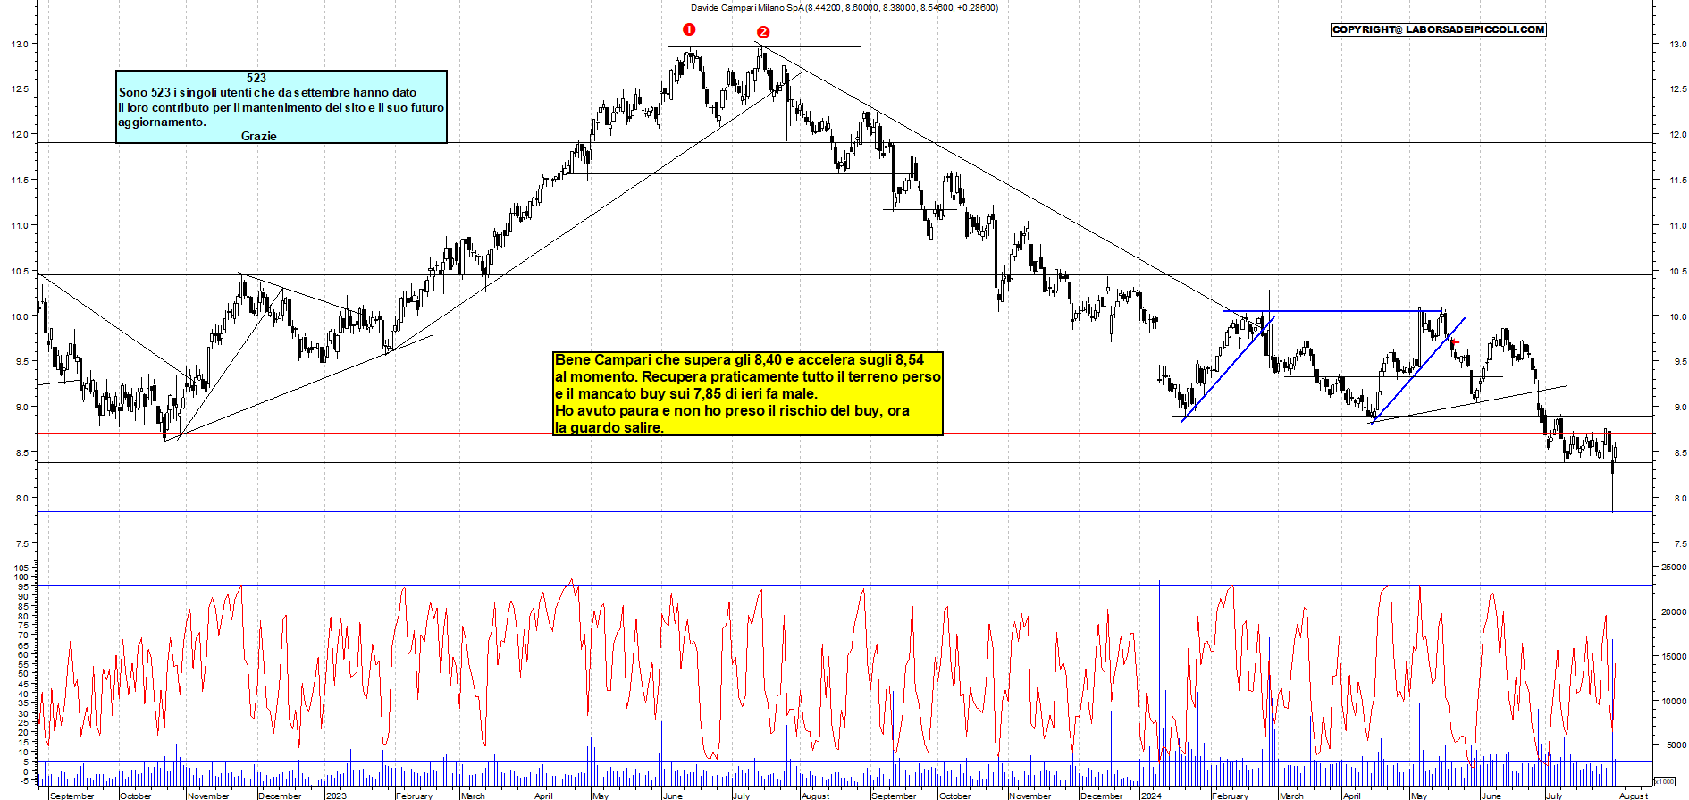Click the red horizontal support line near 8.7
Viewport: 1689px width, 800px height.
click(844, 434)
